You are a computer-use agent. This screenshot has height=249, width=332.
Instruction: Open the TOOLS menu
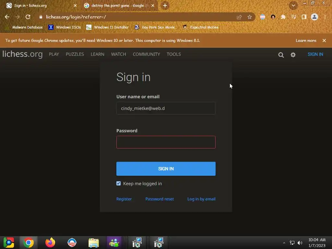point(174,54)
